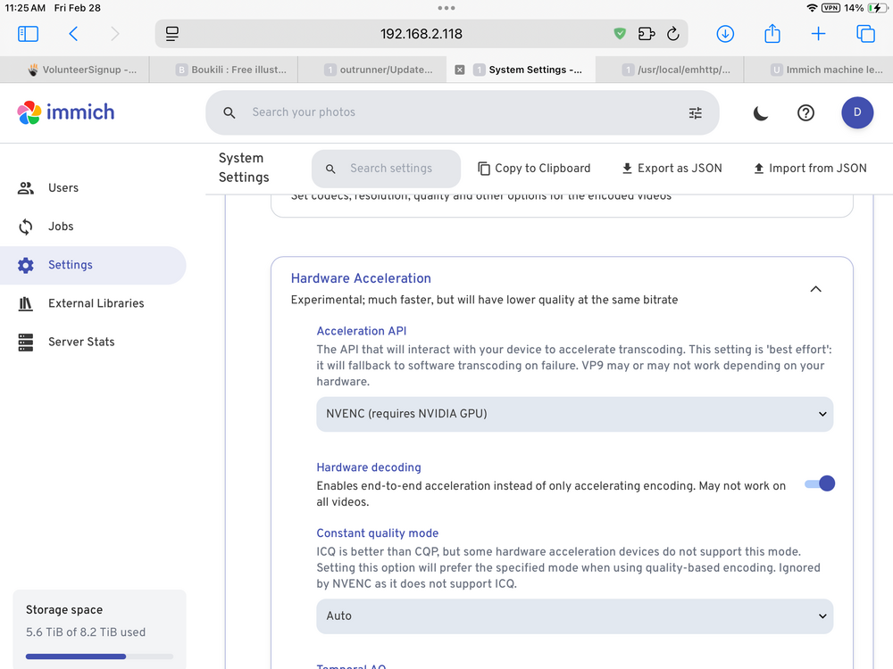Image resolution: width=893 pixels, height=669 pixels.
Task: Open the help question mark icon
Action: pyautogui.click(x=805, y=113)
